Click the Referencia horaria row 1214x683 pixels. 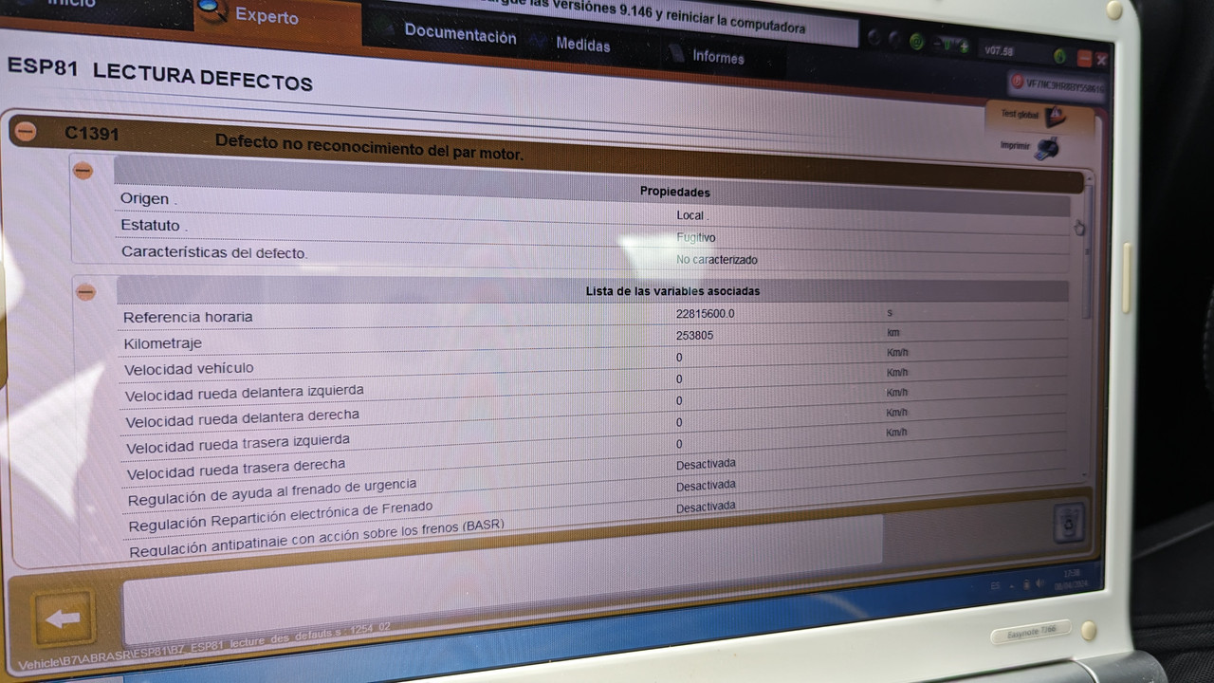[593, 316]
